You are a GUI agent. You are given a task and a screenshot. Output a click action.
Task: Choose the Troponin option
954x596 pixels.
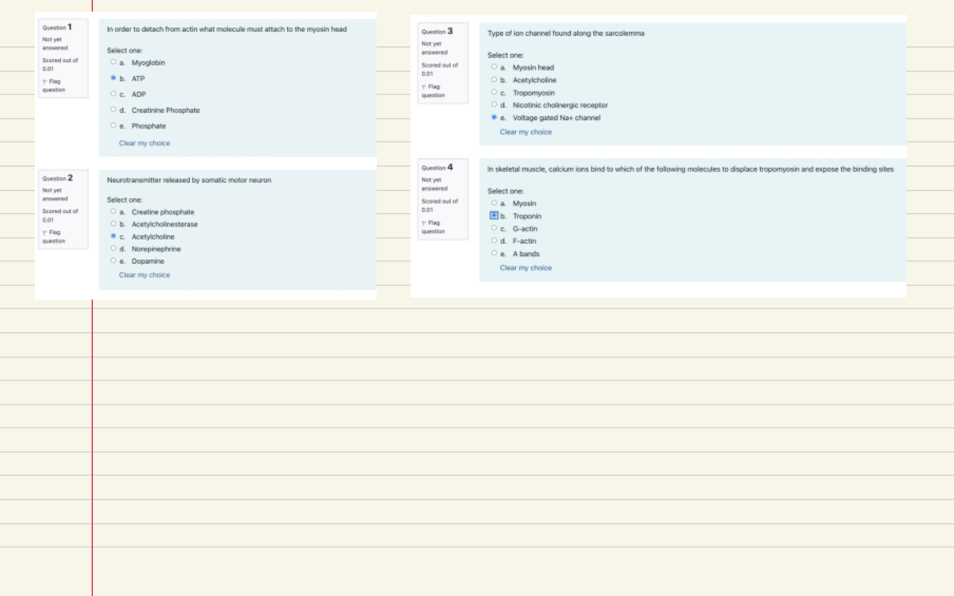pos(494,216)
